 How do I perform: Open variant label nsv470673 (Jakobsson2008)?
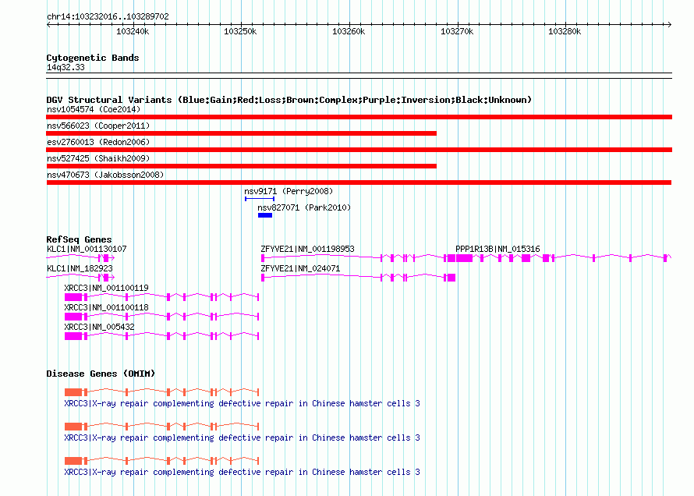point(105,175)
